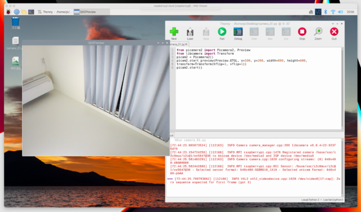Open the Wi-Fi network tray menu

[333, 12]
